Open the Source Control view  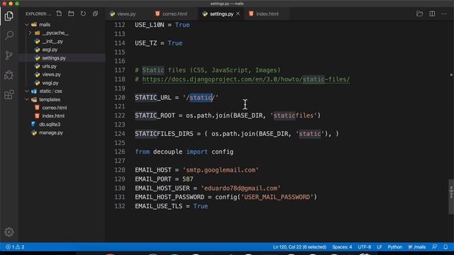tap(9, 55)
